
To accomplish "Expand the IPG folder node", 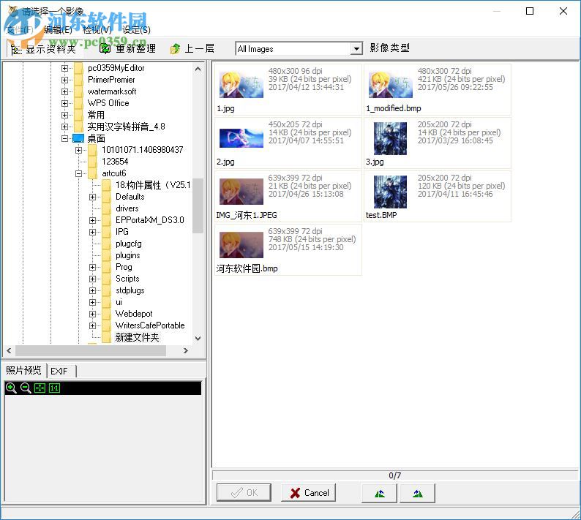I will tap(93, 233).
